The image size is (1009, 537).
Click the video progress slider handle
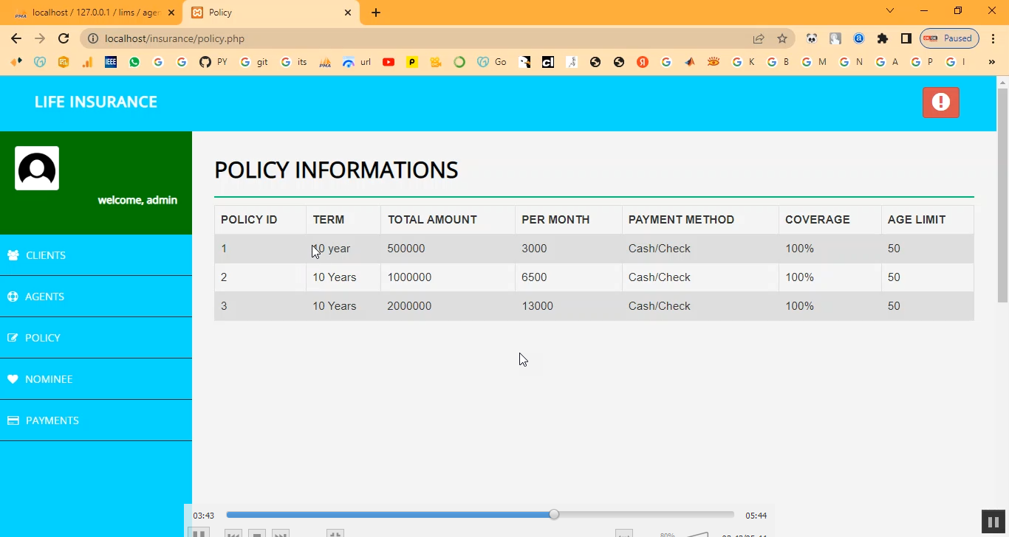click(554, 515)
